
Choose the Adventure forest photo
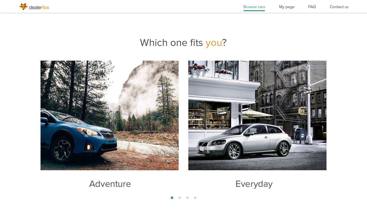click(110, 115)
